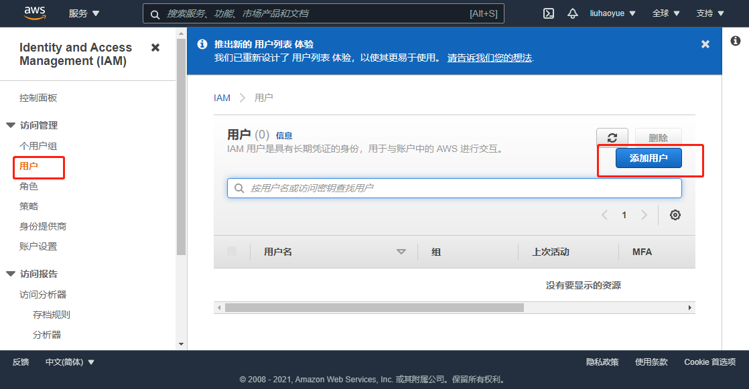Open 控制面板 dashboard in sidebar
This screenshot has width=749, height=389.
pos(38,98)
